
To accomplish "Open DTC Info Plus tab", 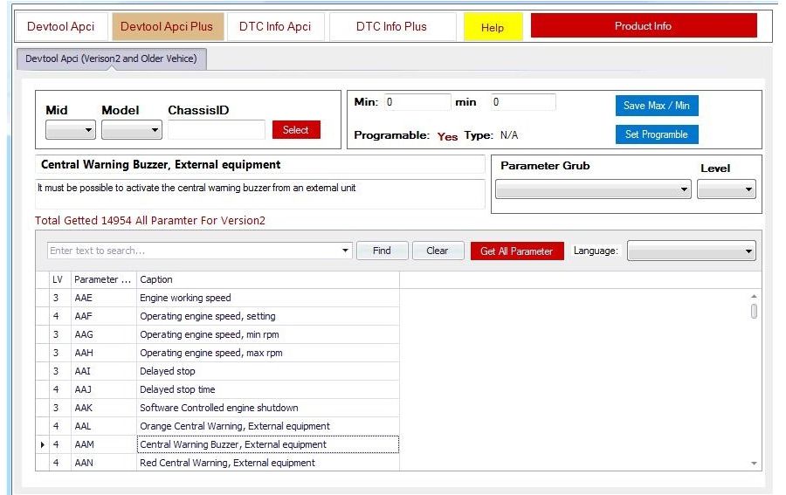I will coord(391,26).
